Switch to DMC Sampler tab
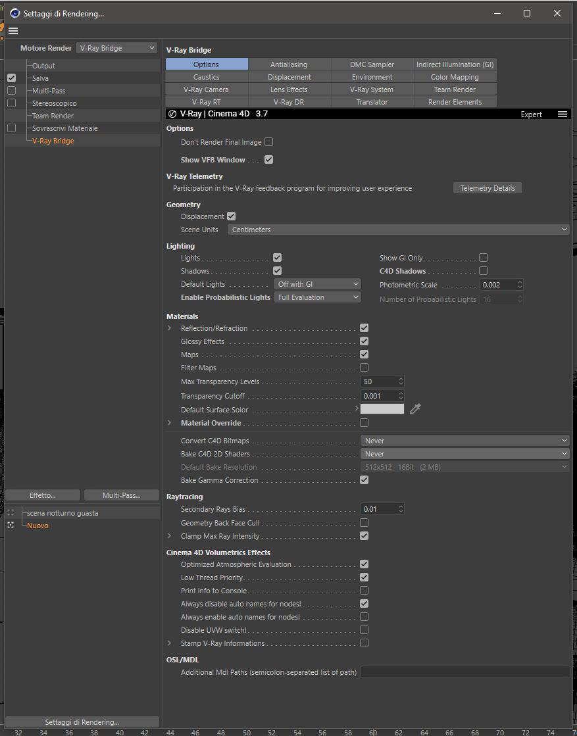Image resolution: width=577 pixels, height=736 pixels. pyautogui.click(x=372, y=64)
